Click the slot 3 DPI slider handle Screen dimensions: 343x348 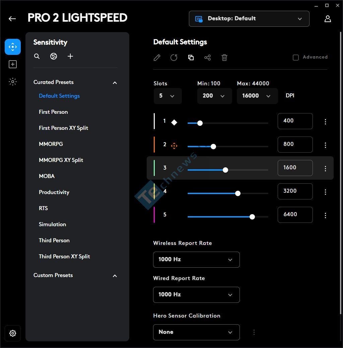(x=225, y=170)
